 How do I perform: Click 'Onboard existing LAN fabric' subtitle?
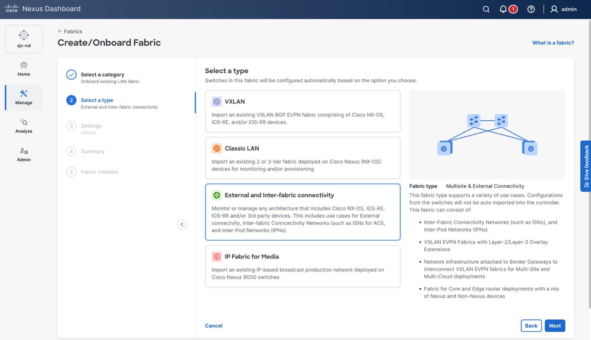pyautogui.click(x=110, y=82)
